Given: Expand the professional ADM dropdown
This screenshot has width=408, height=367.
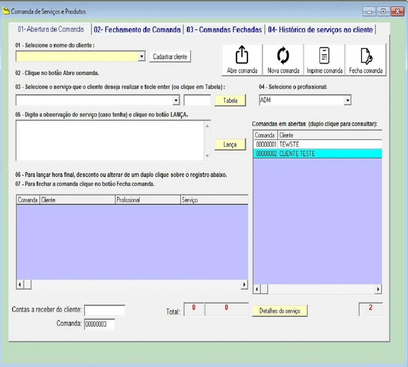Looking at the screenshot, I should [x=347, y=100].
